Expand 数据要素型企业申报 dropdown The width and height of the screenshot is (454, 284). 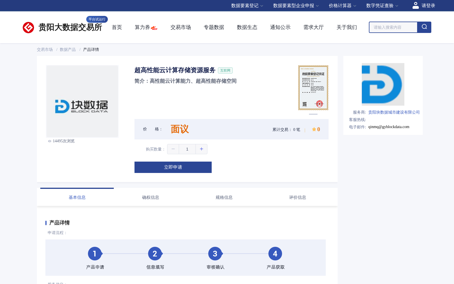point(296,6)
